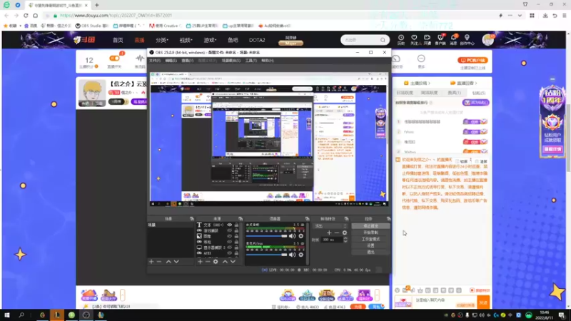Move source down in OBS
This screenshot has height=321, width=571.
233,262
